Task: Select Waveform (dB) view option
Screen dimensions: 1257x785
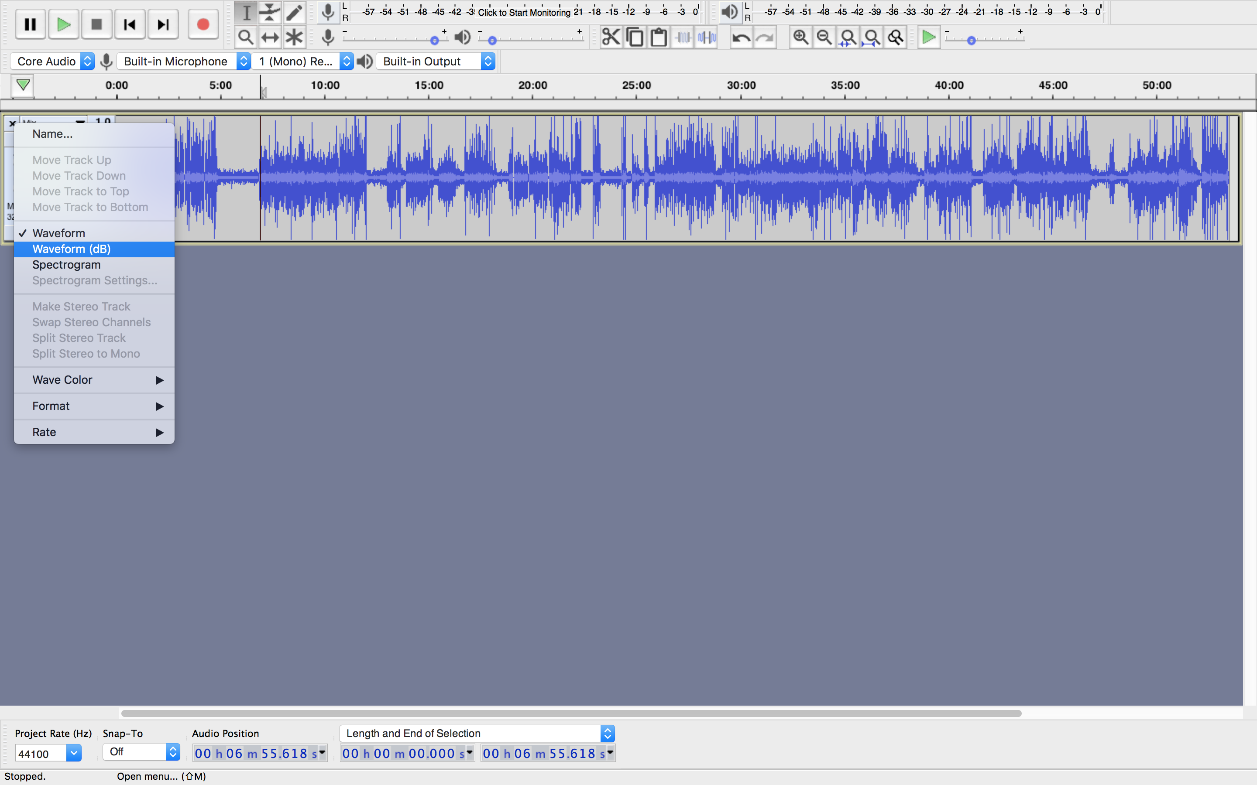Action: 72,249
